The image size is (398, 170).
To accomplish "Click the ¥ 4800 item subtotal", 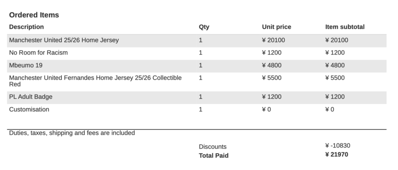I will pyautogui.click(x=335, y=65).
